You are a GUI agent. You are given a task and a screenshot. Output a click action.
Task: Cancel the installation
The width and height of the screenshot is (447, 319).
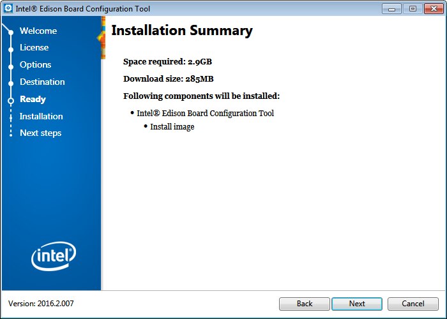(x=413, y=304)
